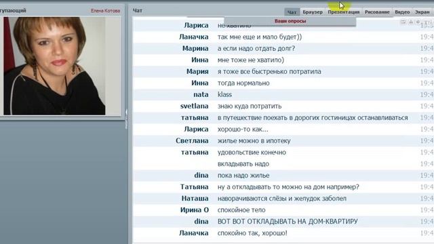Click the lock icon in chat toolbar
The image size is (434, 244).
click(x=411, y=22)
